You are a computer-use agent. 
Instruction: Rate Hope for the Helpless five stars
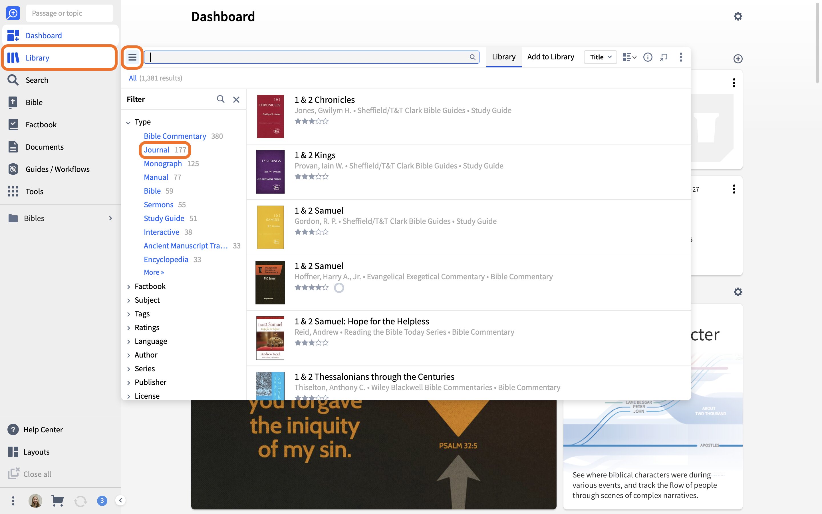pyautogui.click(x=325, y=343)
